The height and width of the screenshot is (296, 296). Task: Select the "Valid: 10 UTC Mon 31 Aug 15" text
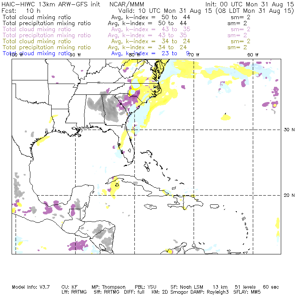(x=165, y=10)
